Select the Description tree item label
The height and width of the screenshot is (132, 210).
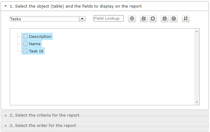coord(40,36)
